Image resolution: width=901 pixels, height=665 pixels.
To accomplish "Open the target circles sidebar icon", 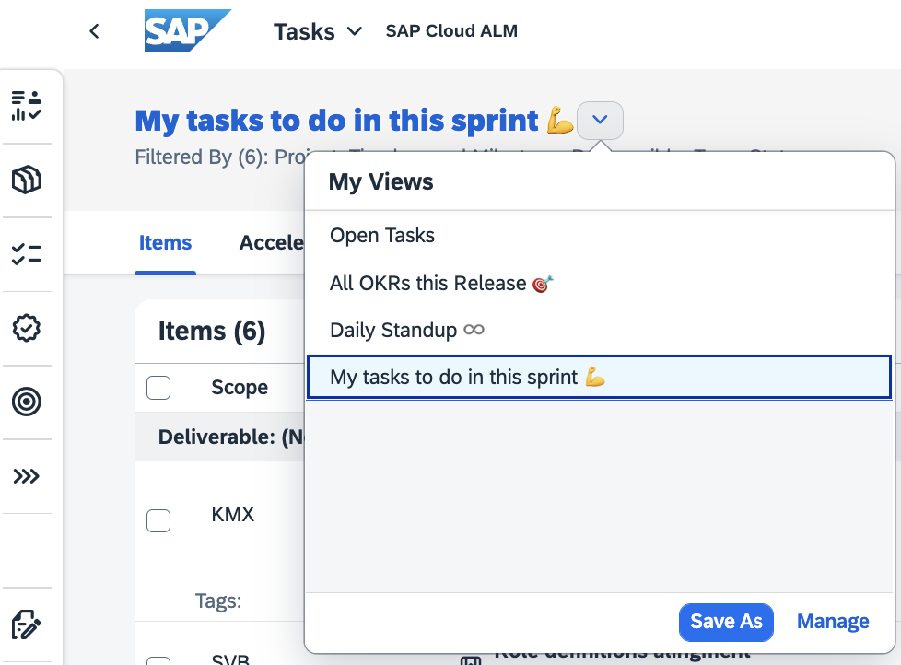I will (x=27, y=402).
